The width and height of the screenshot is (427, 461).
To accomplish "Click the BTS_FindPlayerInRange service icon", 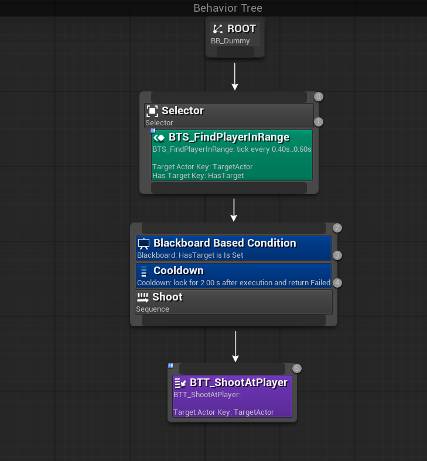I will click(159, 138).
